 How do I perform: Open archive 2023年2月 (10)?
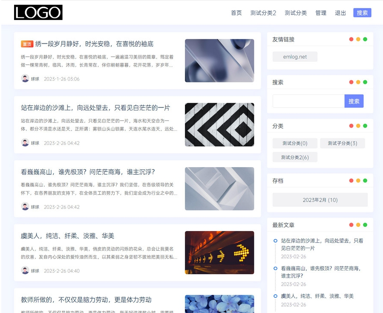[320, 200]
